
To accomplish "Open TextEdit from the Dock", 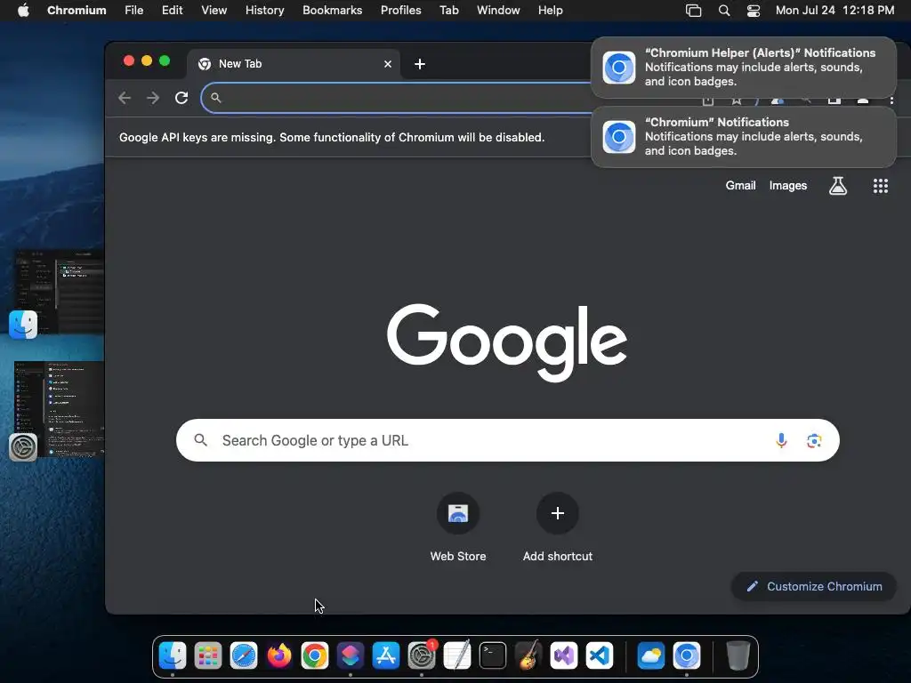I will click(456, 656).
